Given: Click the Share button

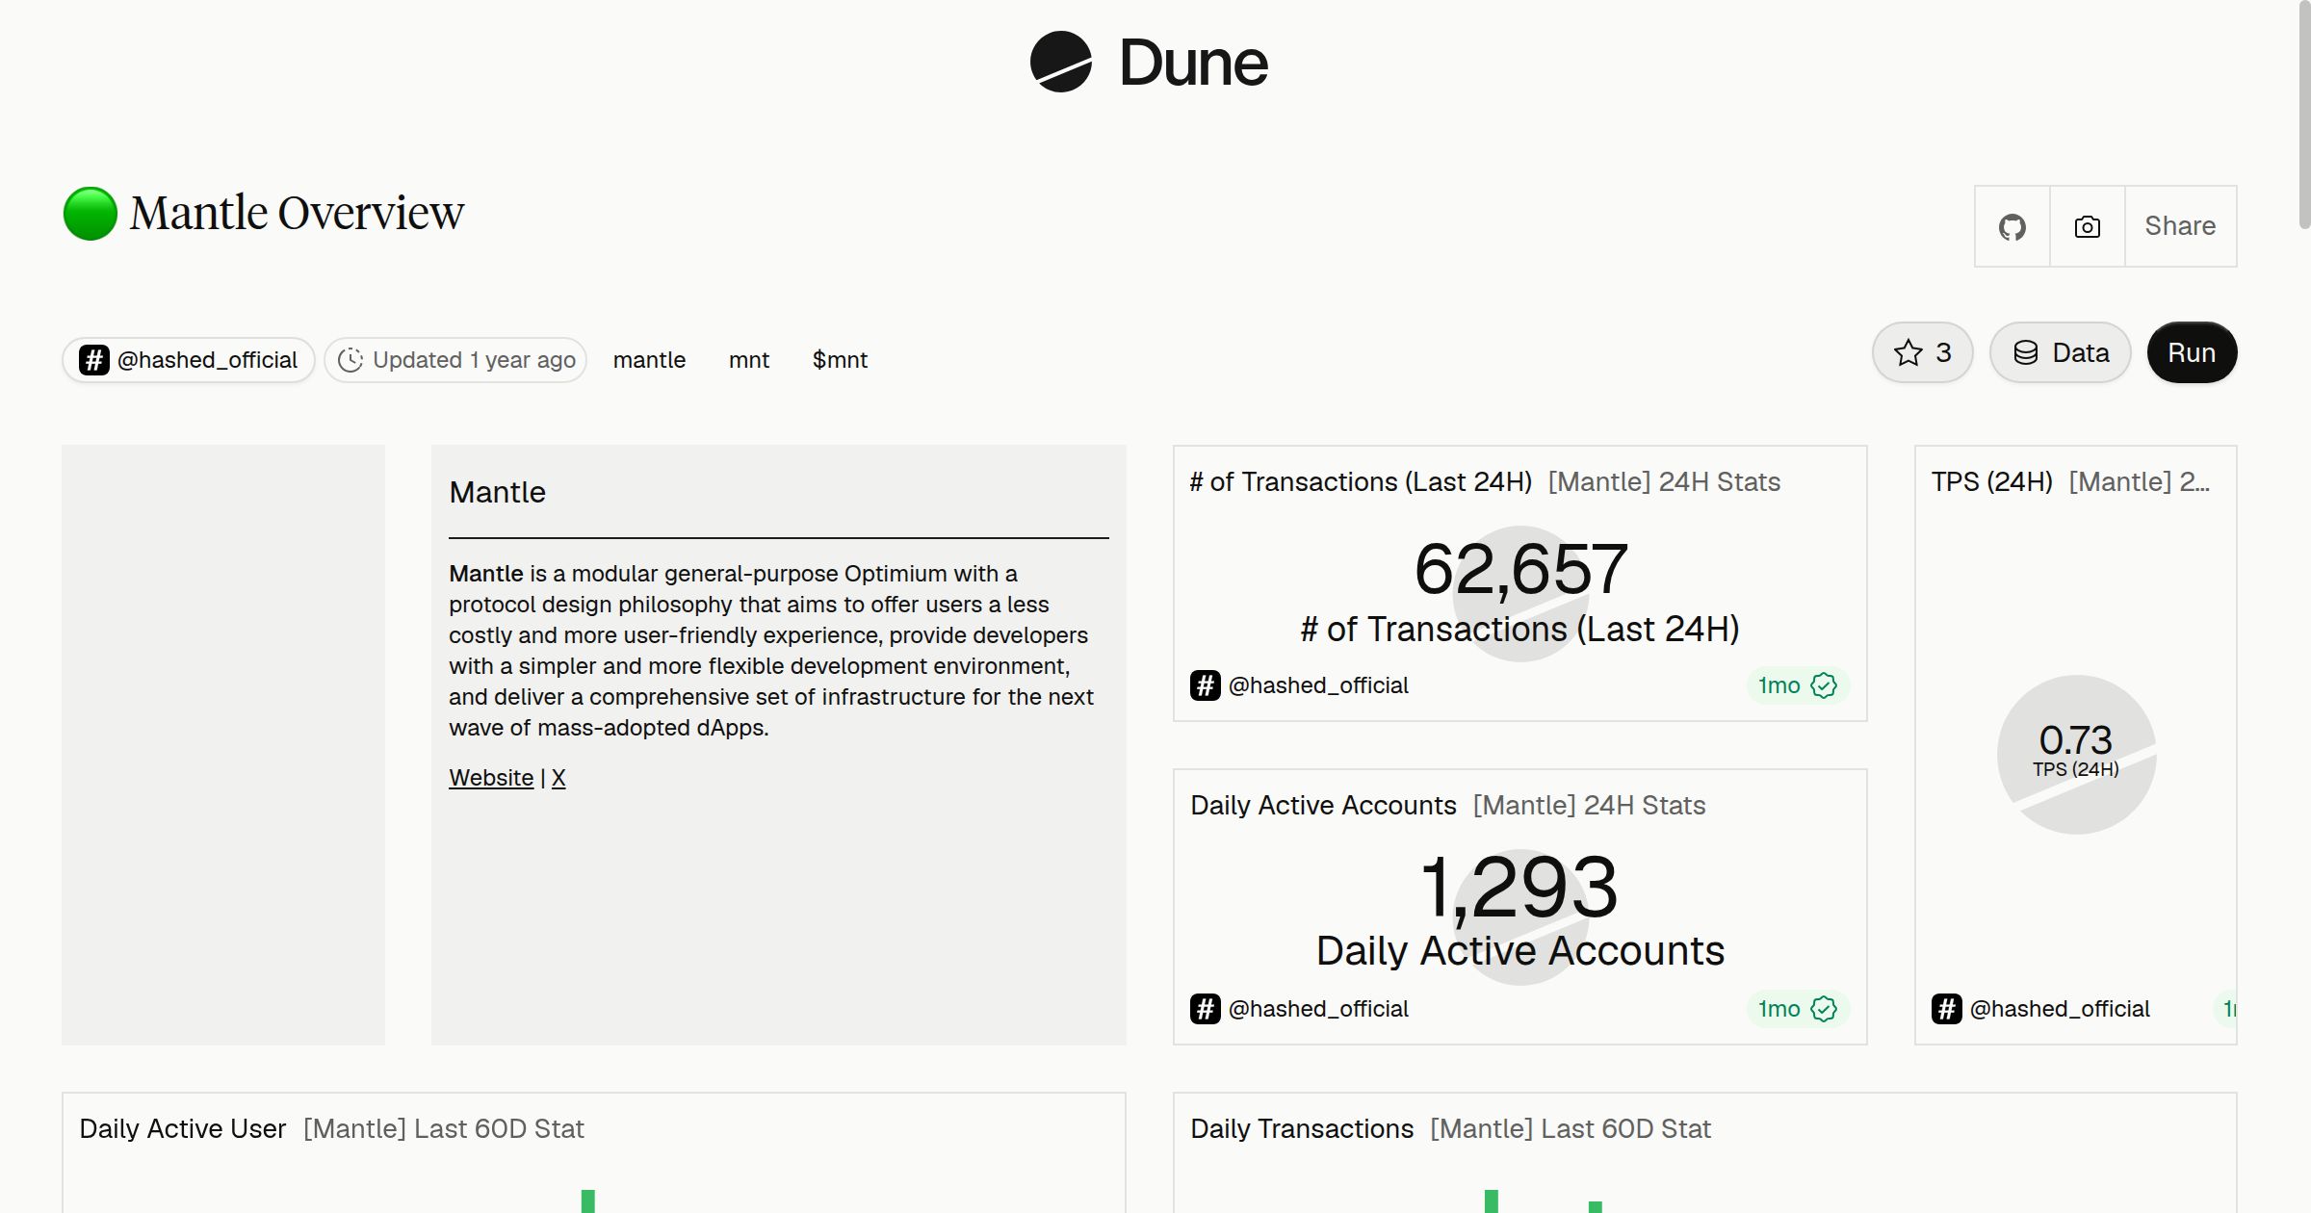Looking at the screenshot, I should point(2180,226).
